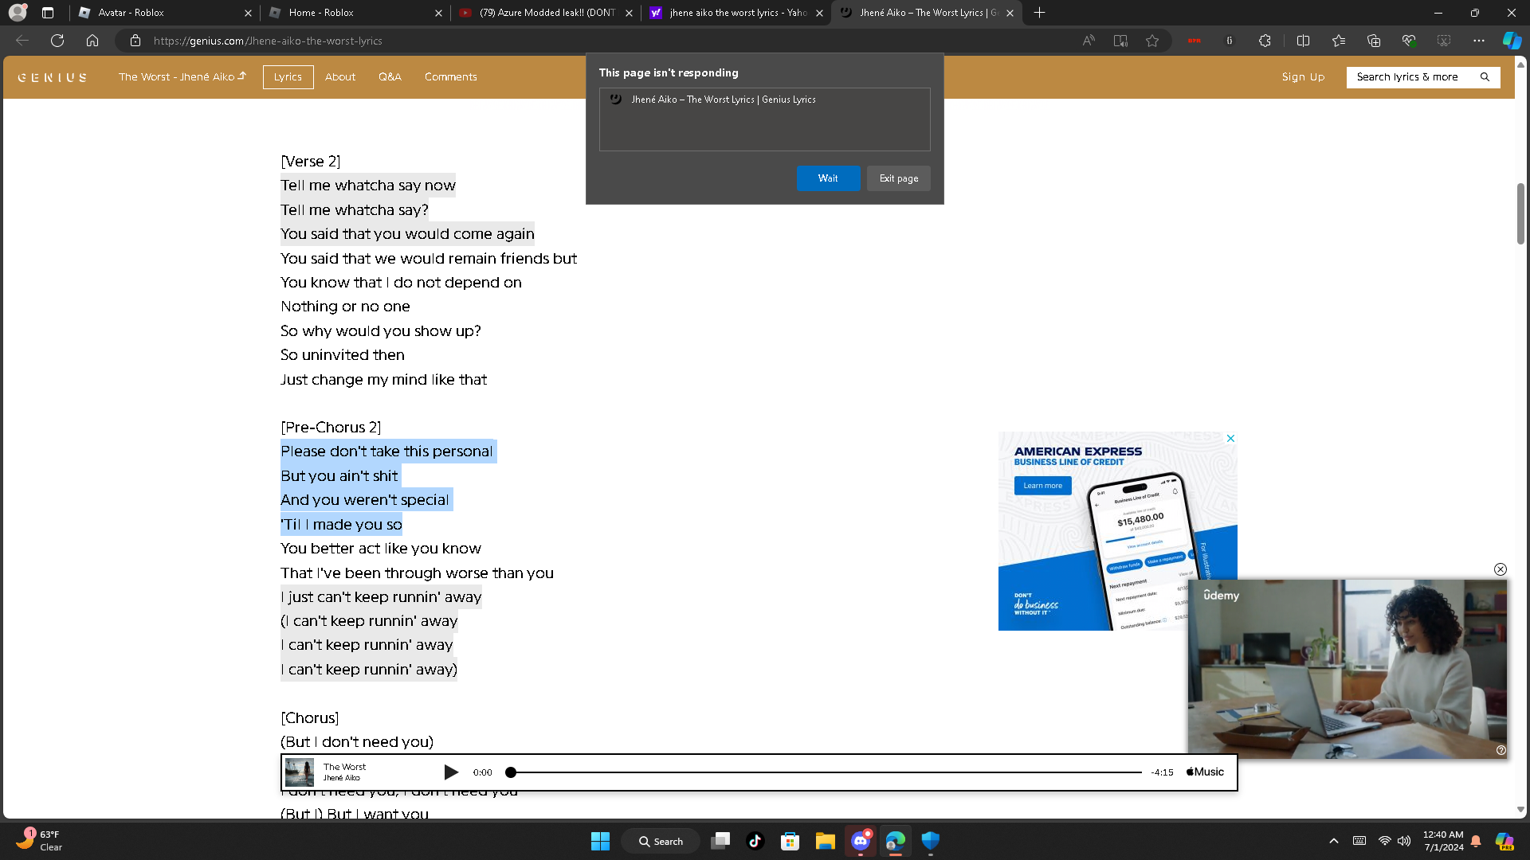This screenshot has height=860, width=1530.
Task: Click the page vertical scrollbar thumb
Action: coord(1520,213)
